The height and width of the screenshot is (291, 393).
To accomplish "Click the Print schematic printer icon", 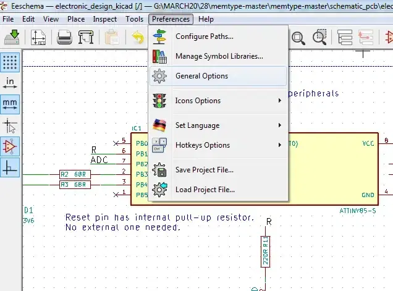I will pyautogui.click(x=64, y=37).
